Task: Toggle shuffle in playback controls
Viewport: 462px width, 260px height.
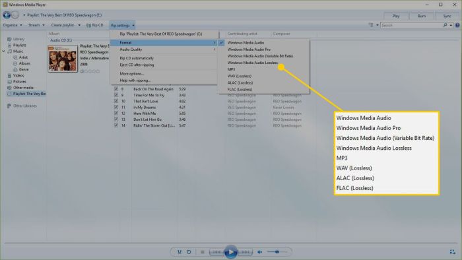Action: point(180,252)
